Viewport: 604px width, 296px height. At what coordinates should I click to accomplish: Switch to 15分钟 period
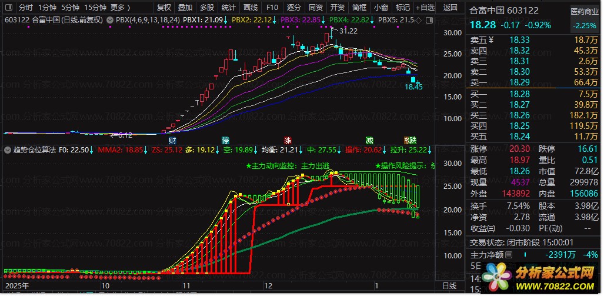[95, 7]
